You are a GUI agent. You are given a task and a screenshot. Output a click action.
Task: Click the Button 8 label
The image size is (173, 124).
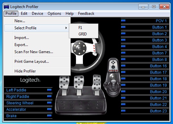(159, 60)
